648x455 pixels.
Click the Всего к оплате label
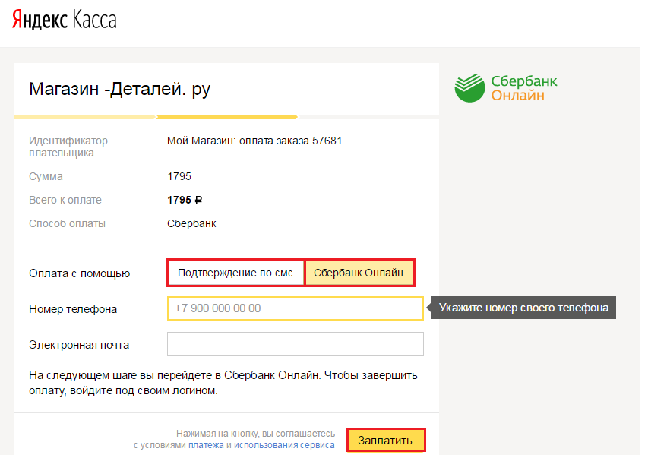[x=65, y=201]
